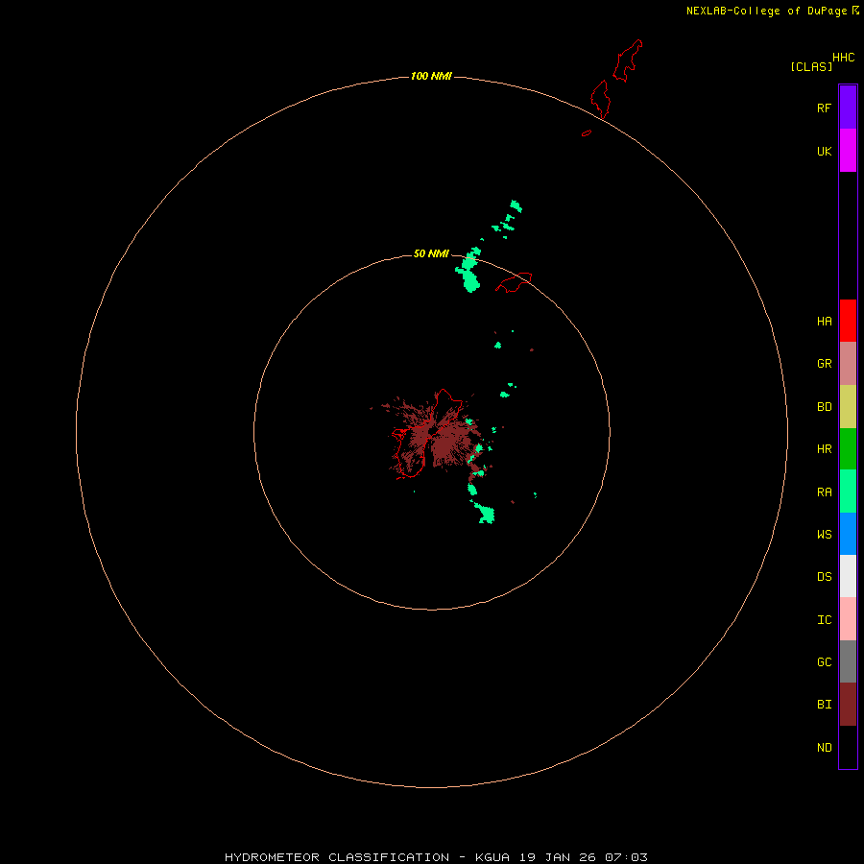Image resolution: width=864 pixels, height=864 pixels.
Task: Click the 100 NMI range ring label
Action: point(431,76)
